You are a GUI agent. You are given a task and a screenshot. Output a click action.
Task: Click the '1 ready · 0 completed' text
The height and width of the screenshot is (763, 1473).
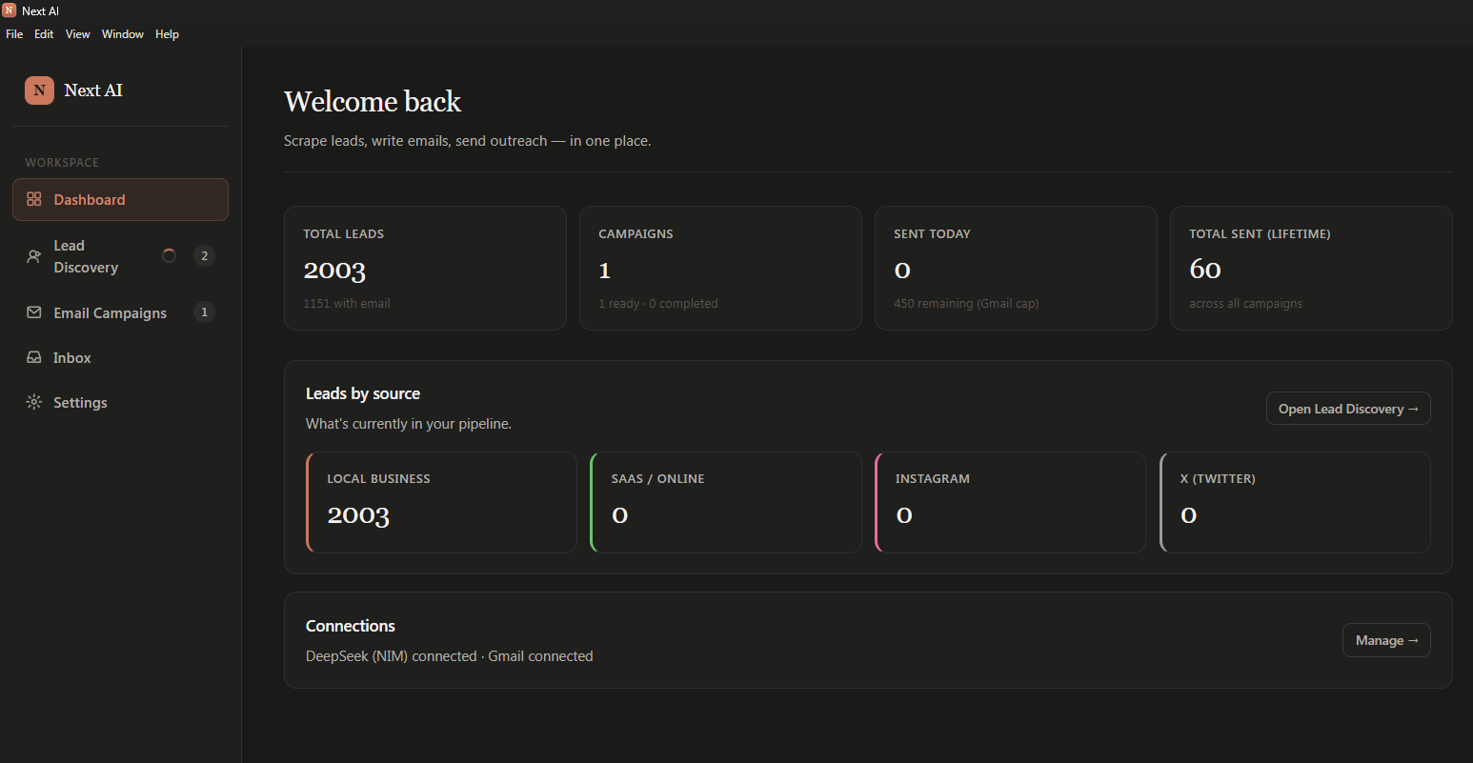658,303
